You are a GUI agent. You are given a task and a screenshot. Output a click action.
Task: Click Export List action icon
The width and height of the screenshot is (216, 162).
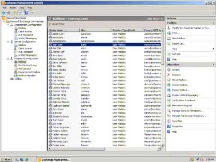click(x=169, y=44)
